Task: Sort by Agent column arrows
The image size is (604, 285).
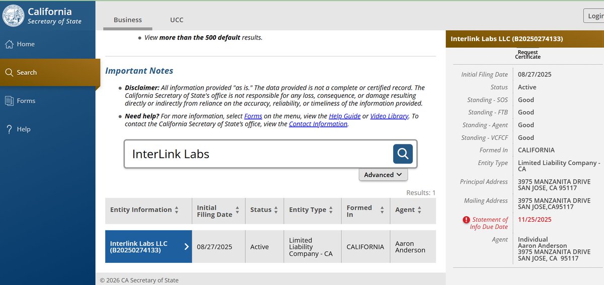Action: pos(419,210)
